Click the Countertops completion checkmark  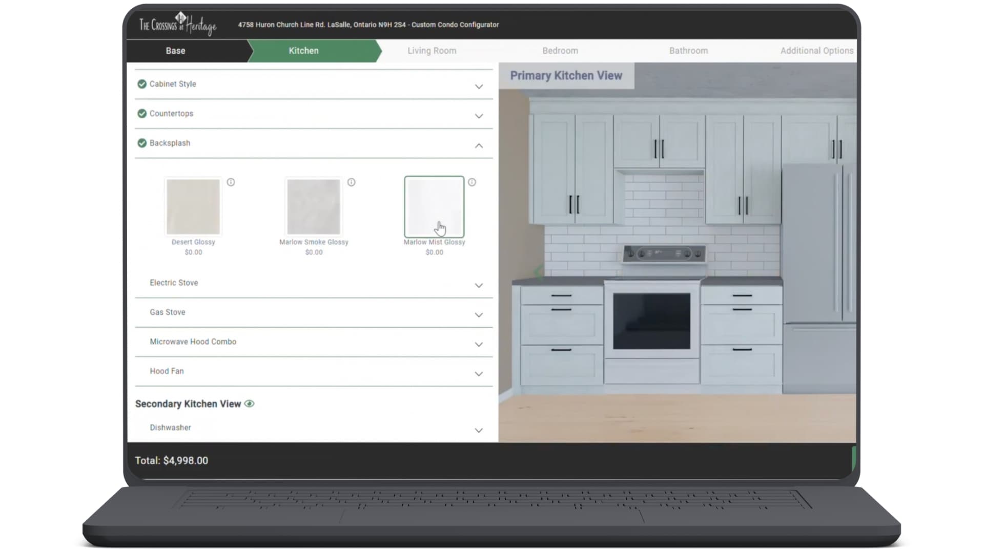(x=142, y=114)
